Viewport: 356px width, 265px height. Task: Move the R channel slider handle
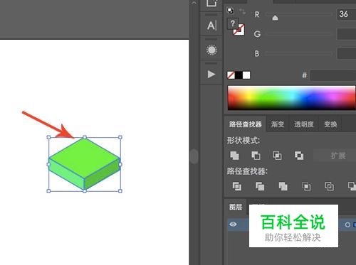[x=275, y=18]
